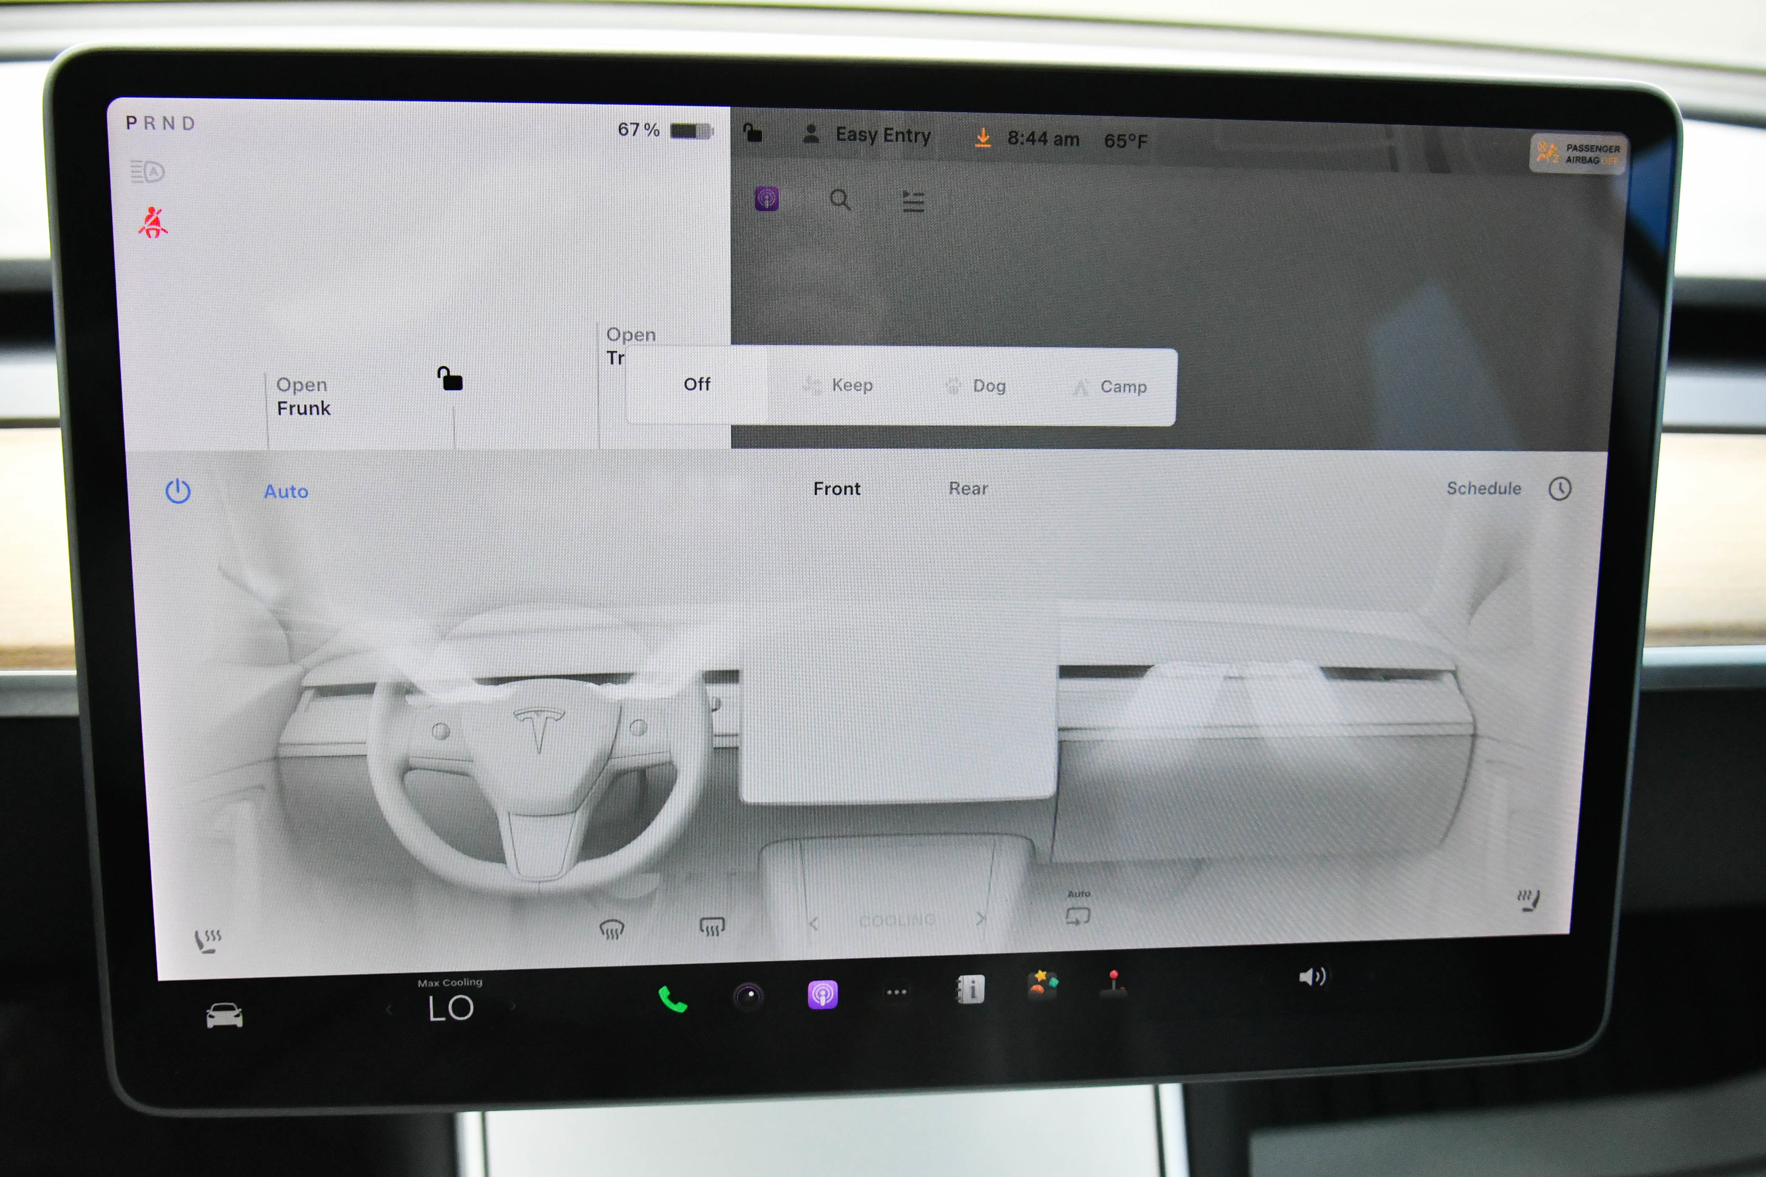
Task: Tap the 67 % battery percentage
Action: tap(638, 130)
